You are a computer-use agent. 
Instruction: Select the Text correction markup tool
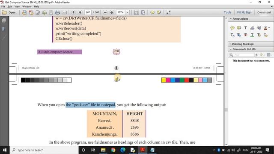click(265, 35)
